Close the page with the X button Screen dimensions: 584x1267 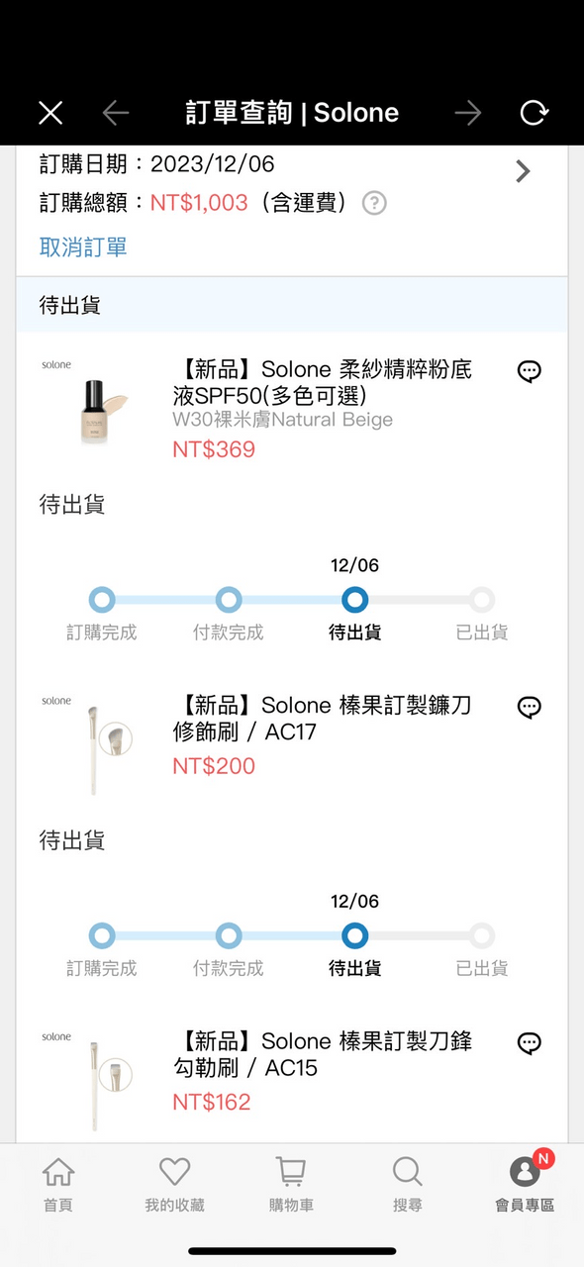click(49, 112)
